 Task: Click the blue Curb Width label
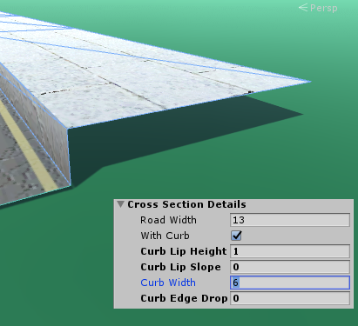168,283
